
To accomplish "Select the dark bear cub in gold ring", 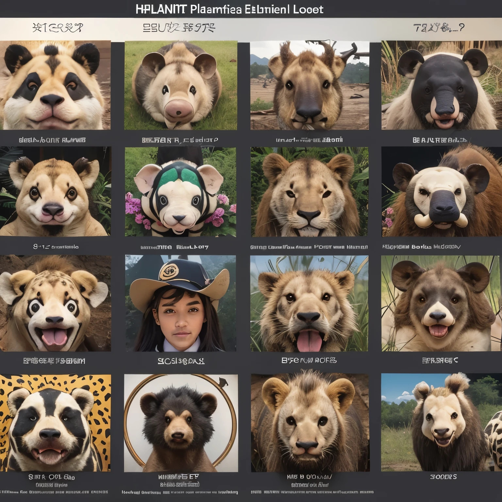I will (x=181, y=423).
